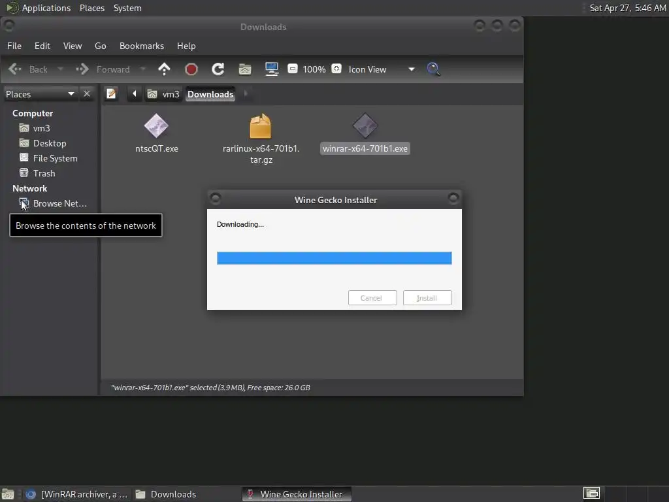Click the path bar left scroll arrow

(x=135, y=94)
